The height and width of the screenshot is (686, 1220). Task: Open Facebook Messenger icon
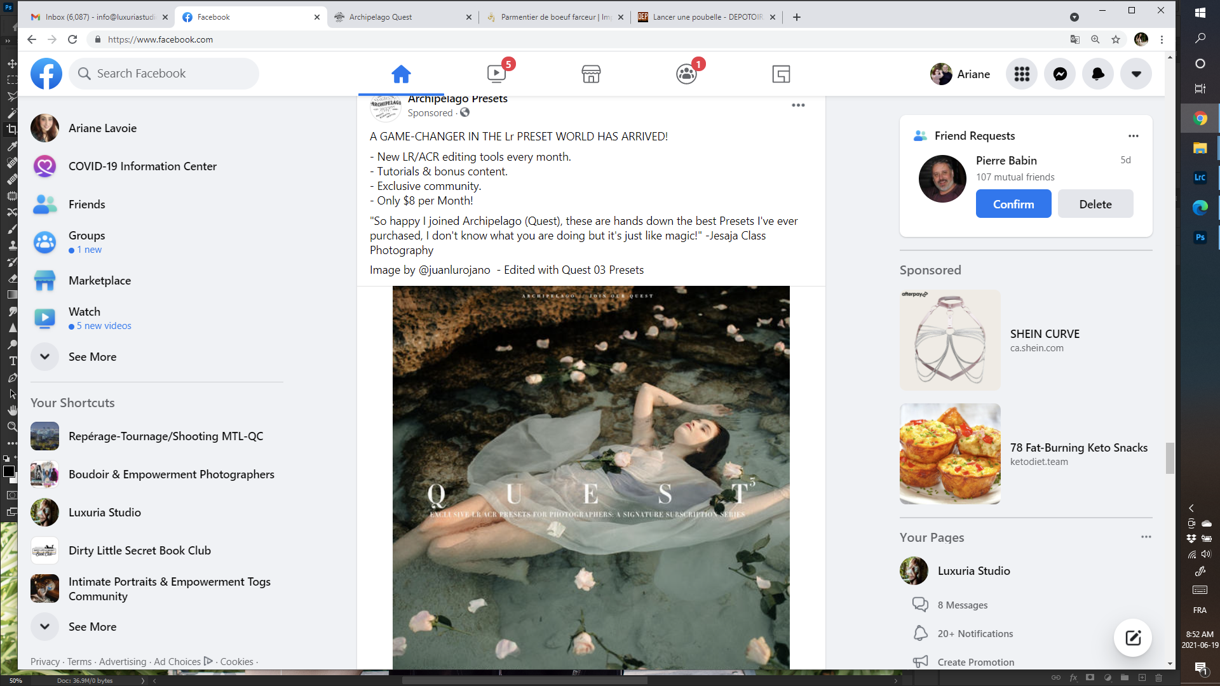click(1060, 74)
